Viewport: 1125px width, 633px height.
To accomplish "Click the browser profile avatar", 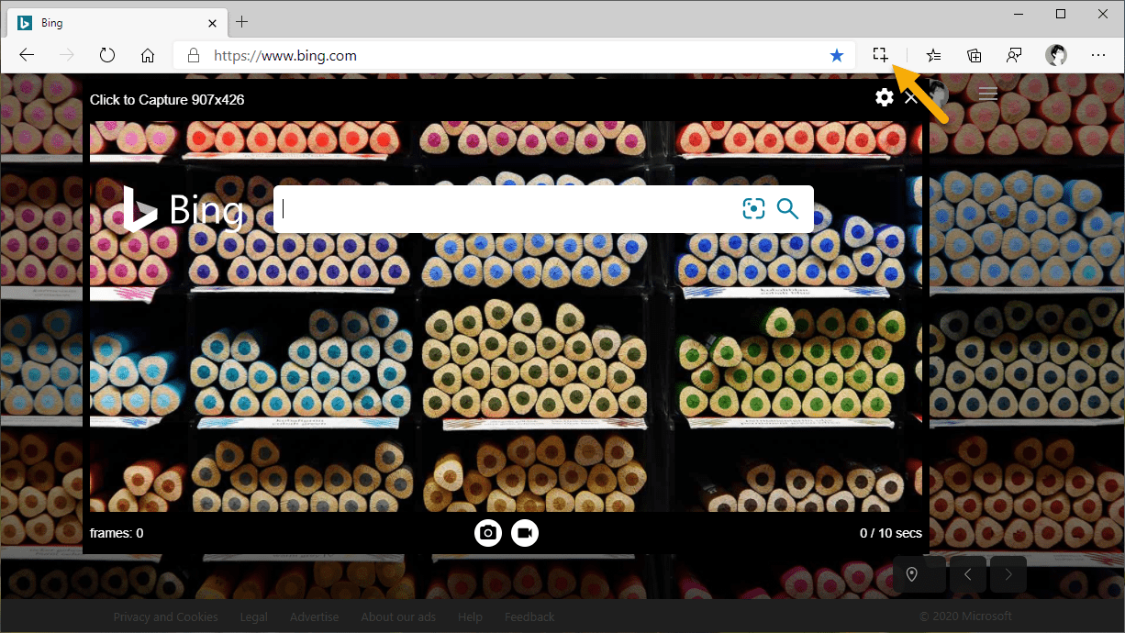I will [1055, 55].
